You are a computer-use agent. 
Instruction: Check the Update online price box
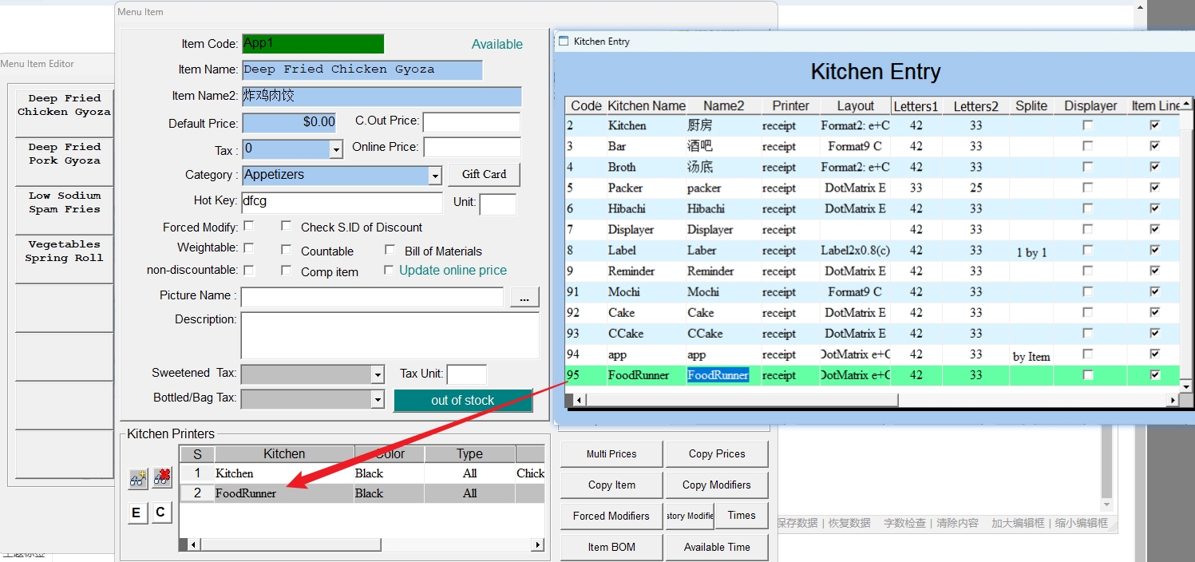(390, 271)
